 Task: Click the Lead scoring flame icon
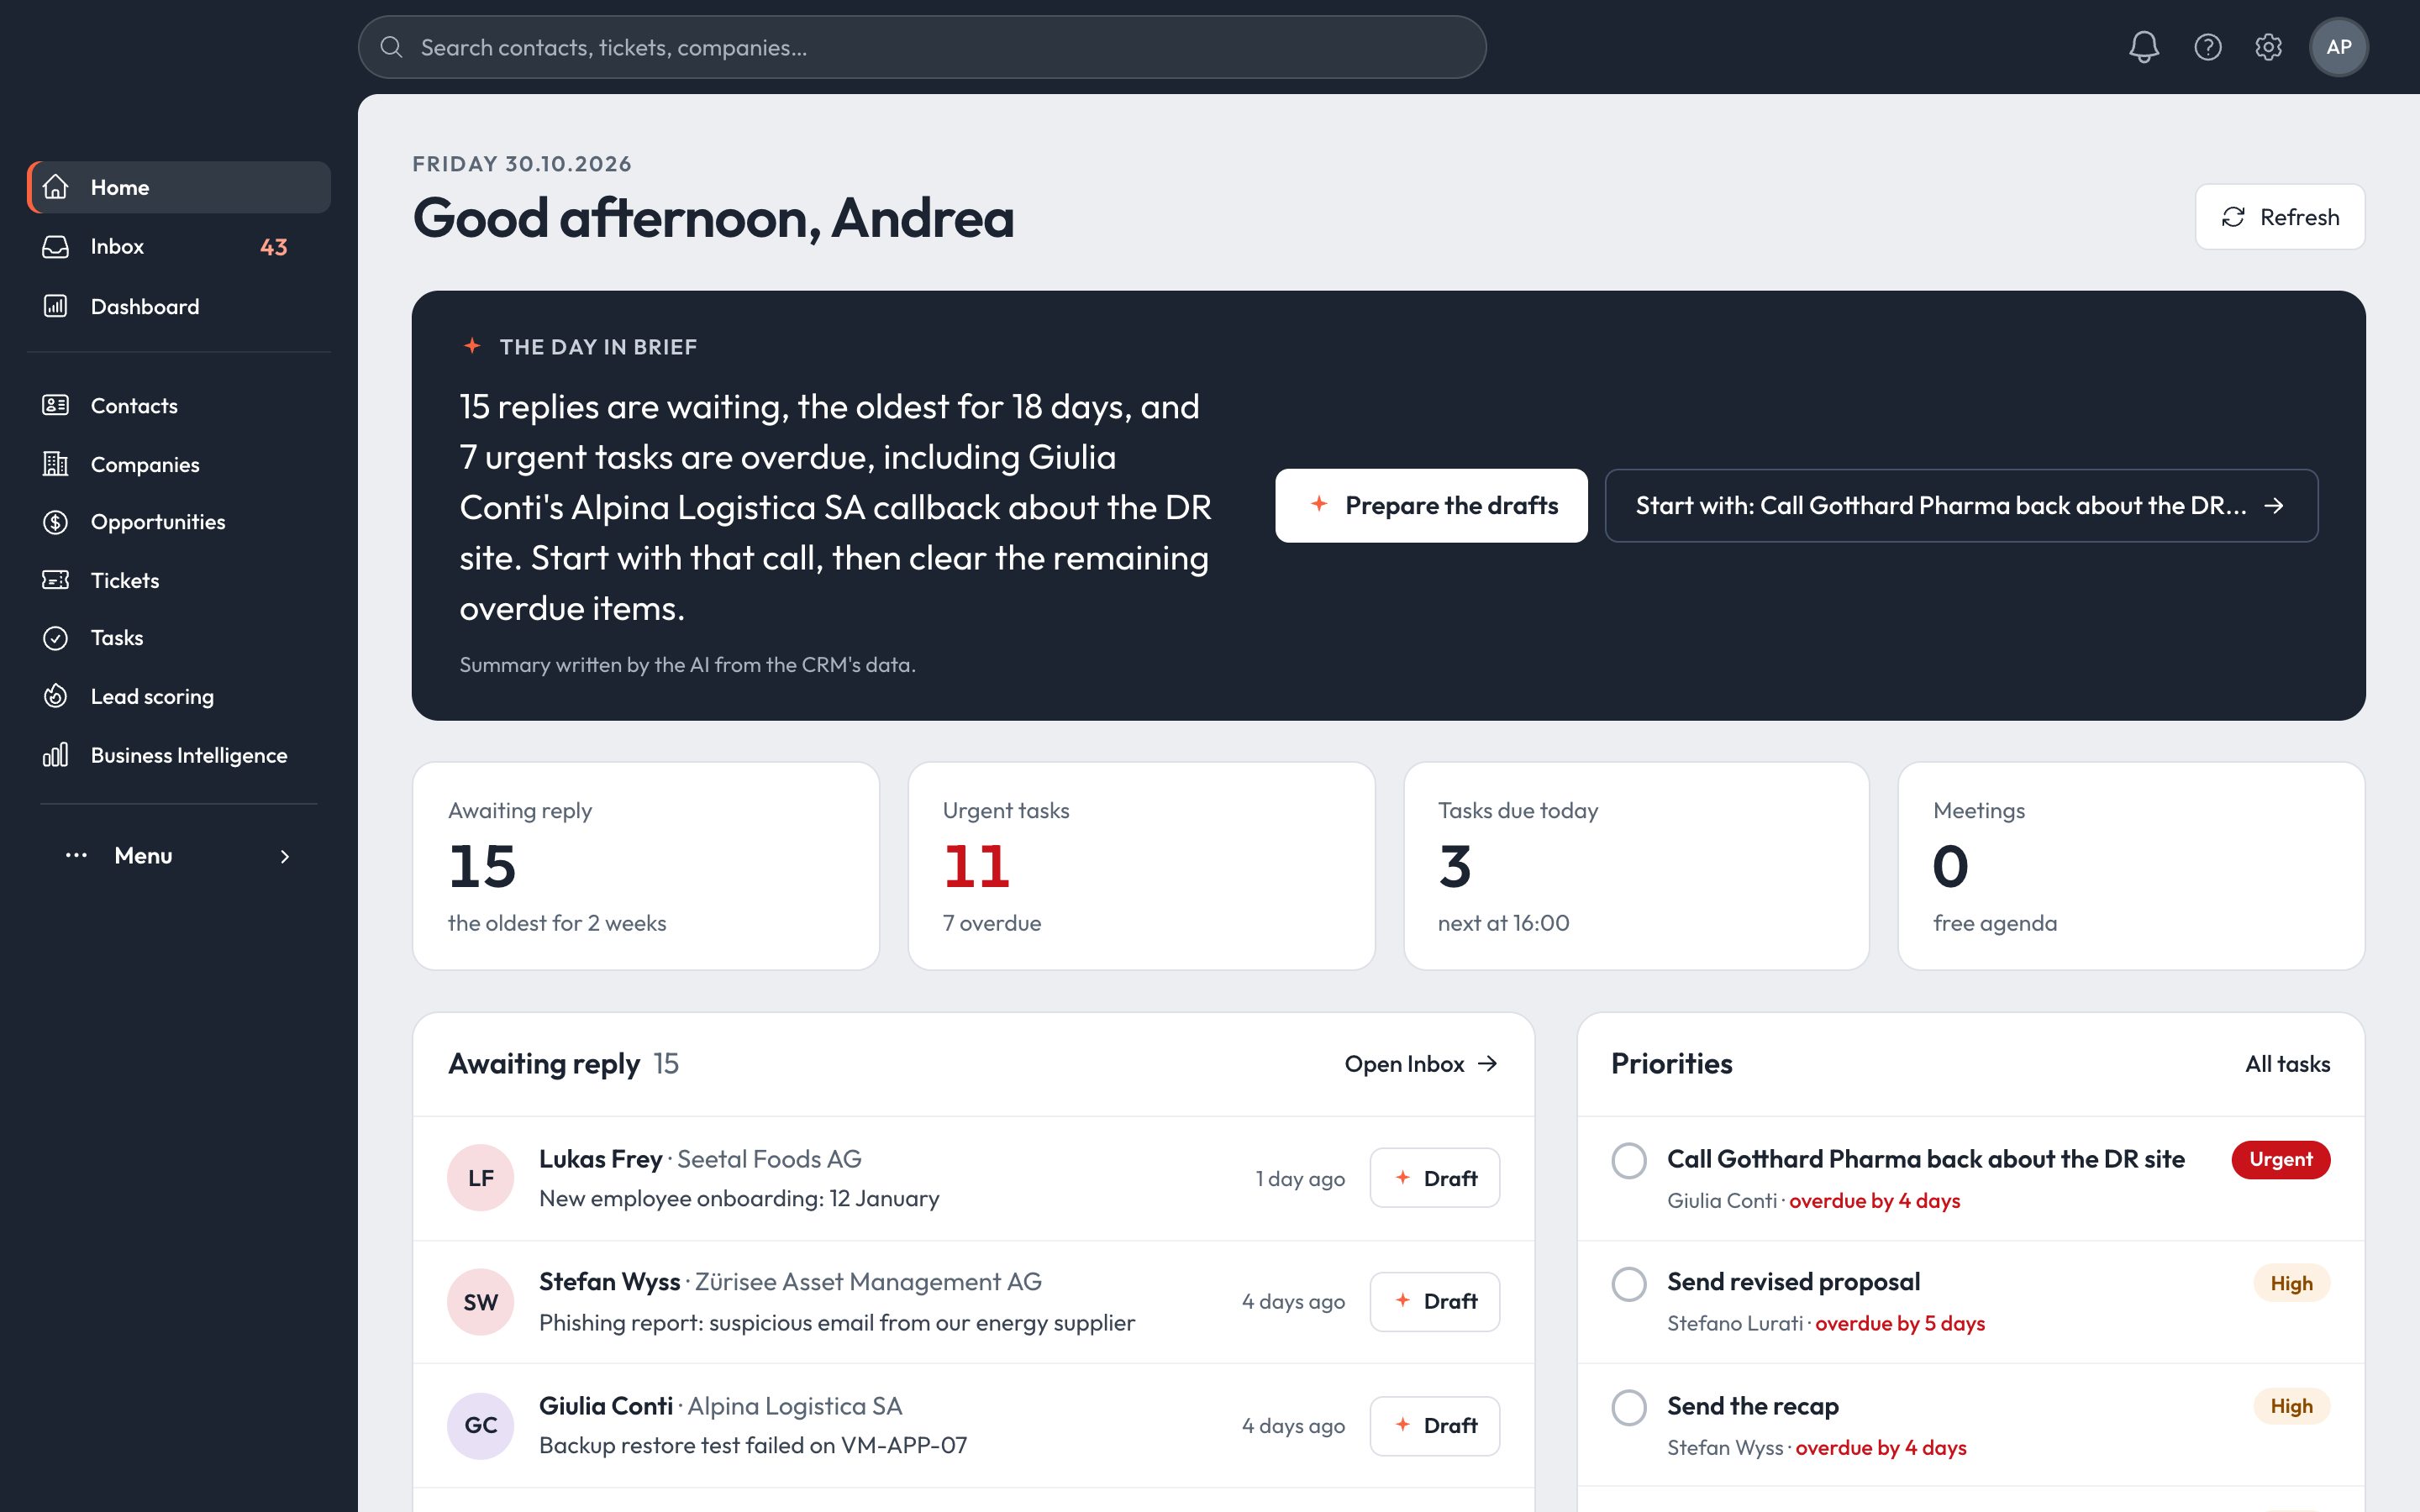[x=56, y=696]
